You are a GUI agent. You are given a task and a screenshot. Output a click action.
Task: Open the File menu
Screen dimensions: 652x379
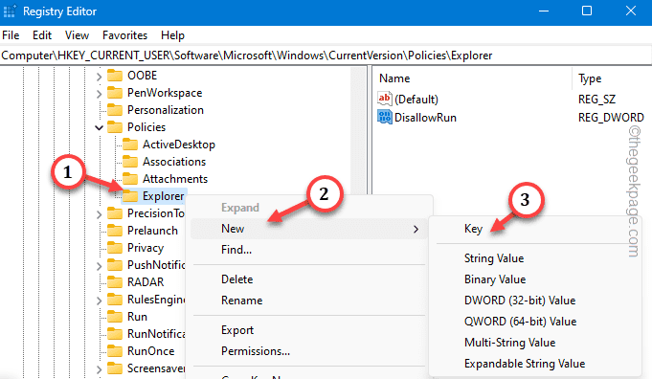(11, 35)
